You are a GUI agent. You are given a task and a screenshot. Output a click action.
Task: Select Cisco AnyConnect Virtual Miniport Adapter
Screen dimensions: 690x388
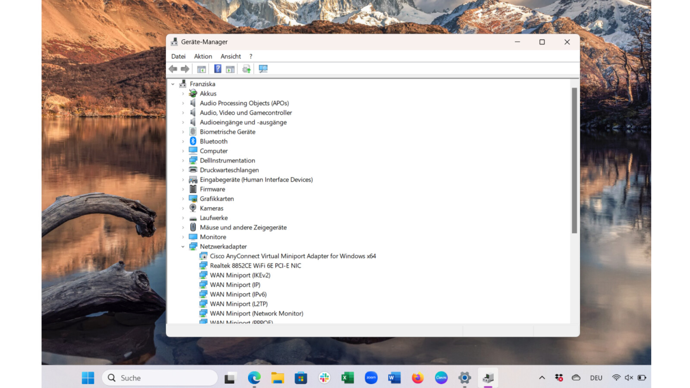tap(292, 256)
